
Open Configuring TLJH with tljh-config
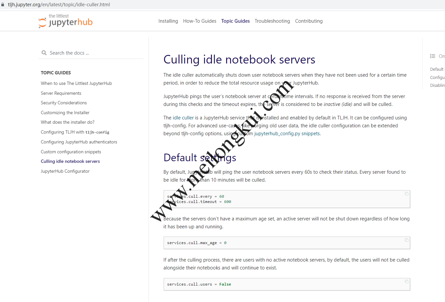75,132
